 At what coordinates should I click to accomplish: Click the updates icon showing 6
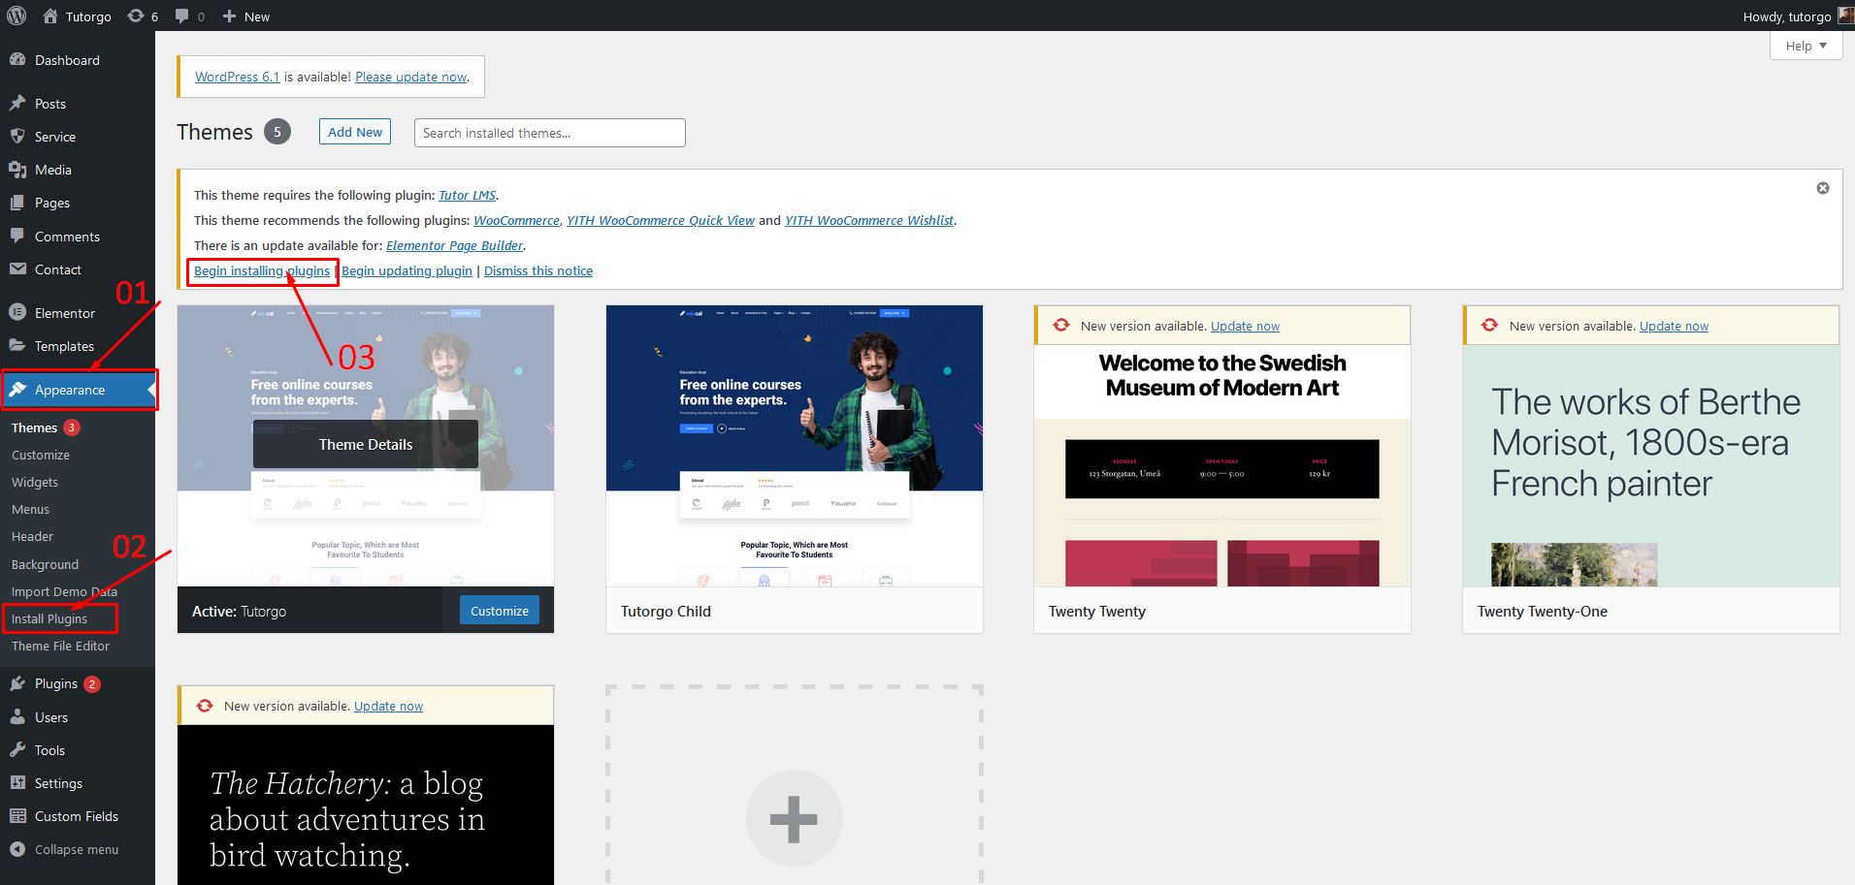click(136, 16)
